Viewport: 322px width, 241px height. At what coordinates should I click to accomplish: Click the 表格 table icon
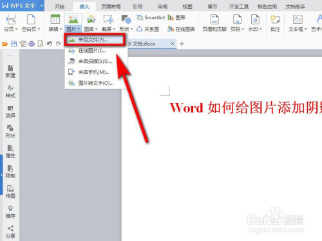pyautogui.click(x=55, y=19)
